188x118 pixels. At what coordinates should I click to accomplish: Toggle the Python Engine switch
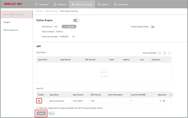point(76,20)
